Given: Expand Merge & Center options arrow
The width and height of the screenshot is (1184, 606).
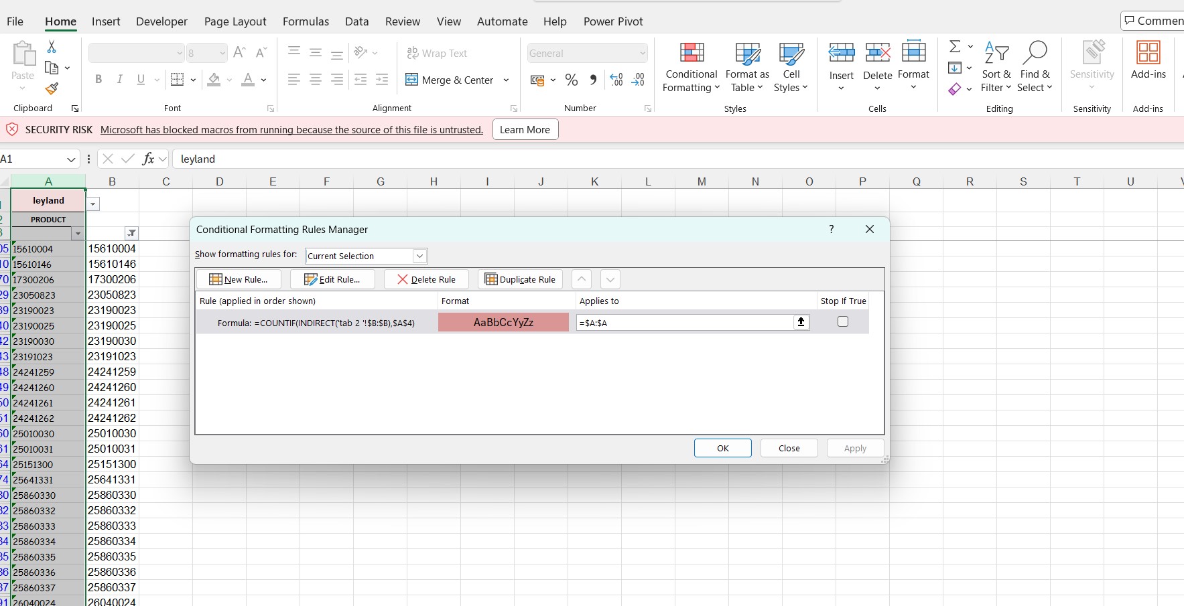Looking at the screenshot, I should pyautogui.click(x=506, y=80).
